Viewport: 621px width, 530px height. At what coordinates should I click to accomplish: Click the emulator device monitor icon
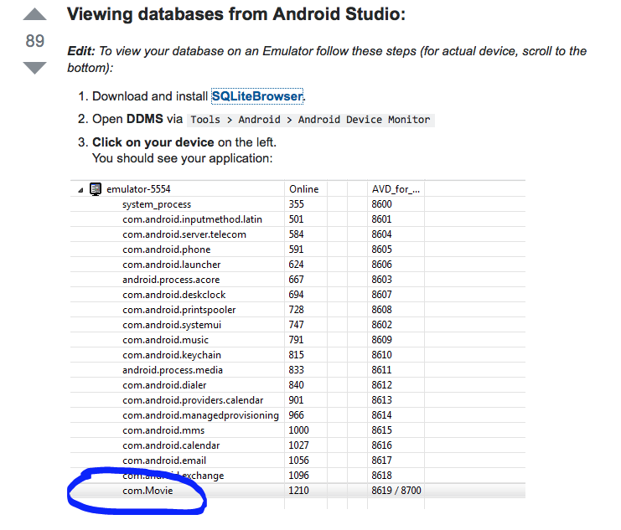pyautogui.click(x=96, y=189)
